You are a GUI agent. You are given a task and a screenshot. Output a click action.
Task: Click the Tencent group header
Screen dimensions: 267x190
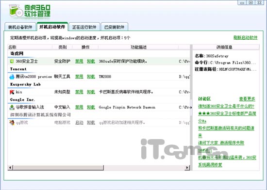pos(18,69)
